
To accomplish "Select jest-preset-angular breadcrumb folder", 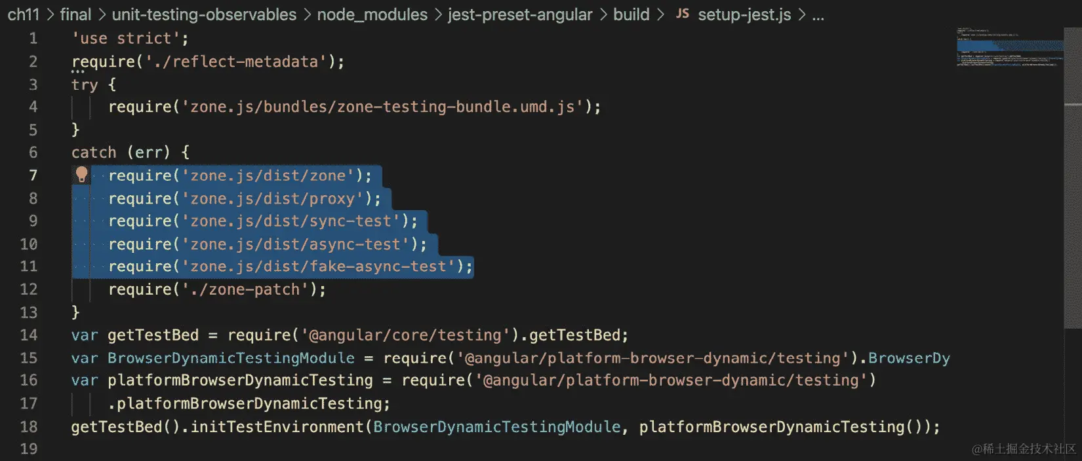I will 520,14.
